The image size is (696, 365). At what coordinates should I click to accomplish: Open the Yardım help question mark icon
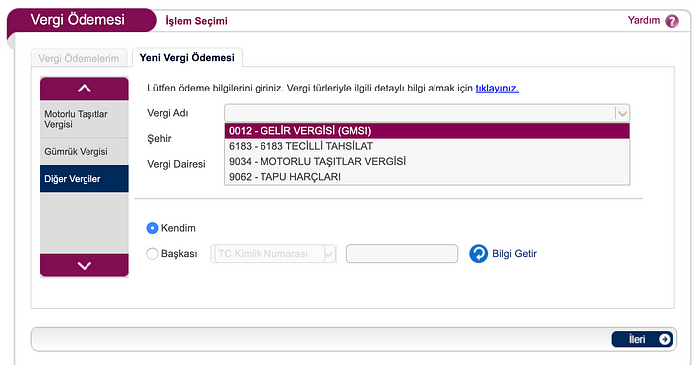pos(672,21)
